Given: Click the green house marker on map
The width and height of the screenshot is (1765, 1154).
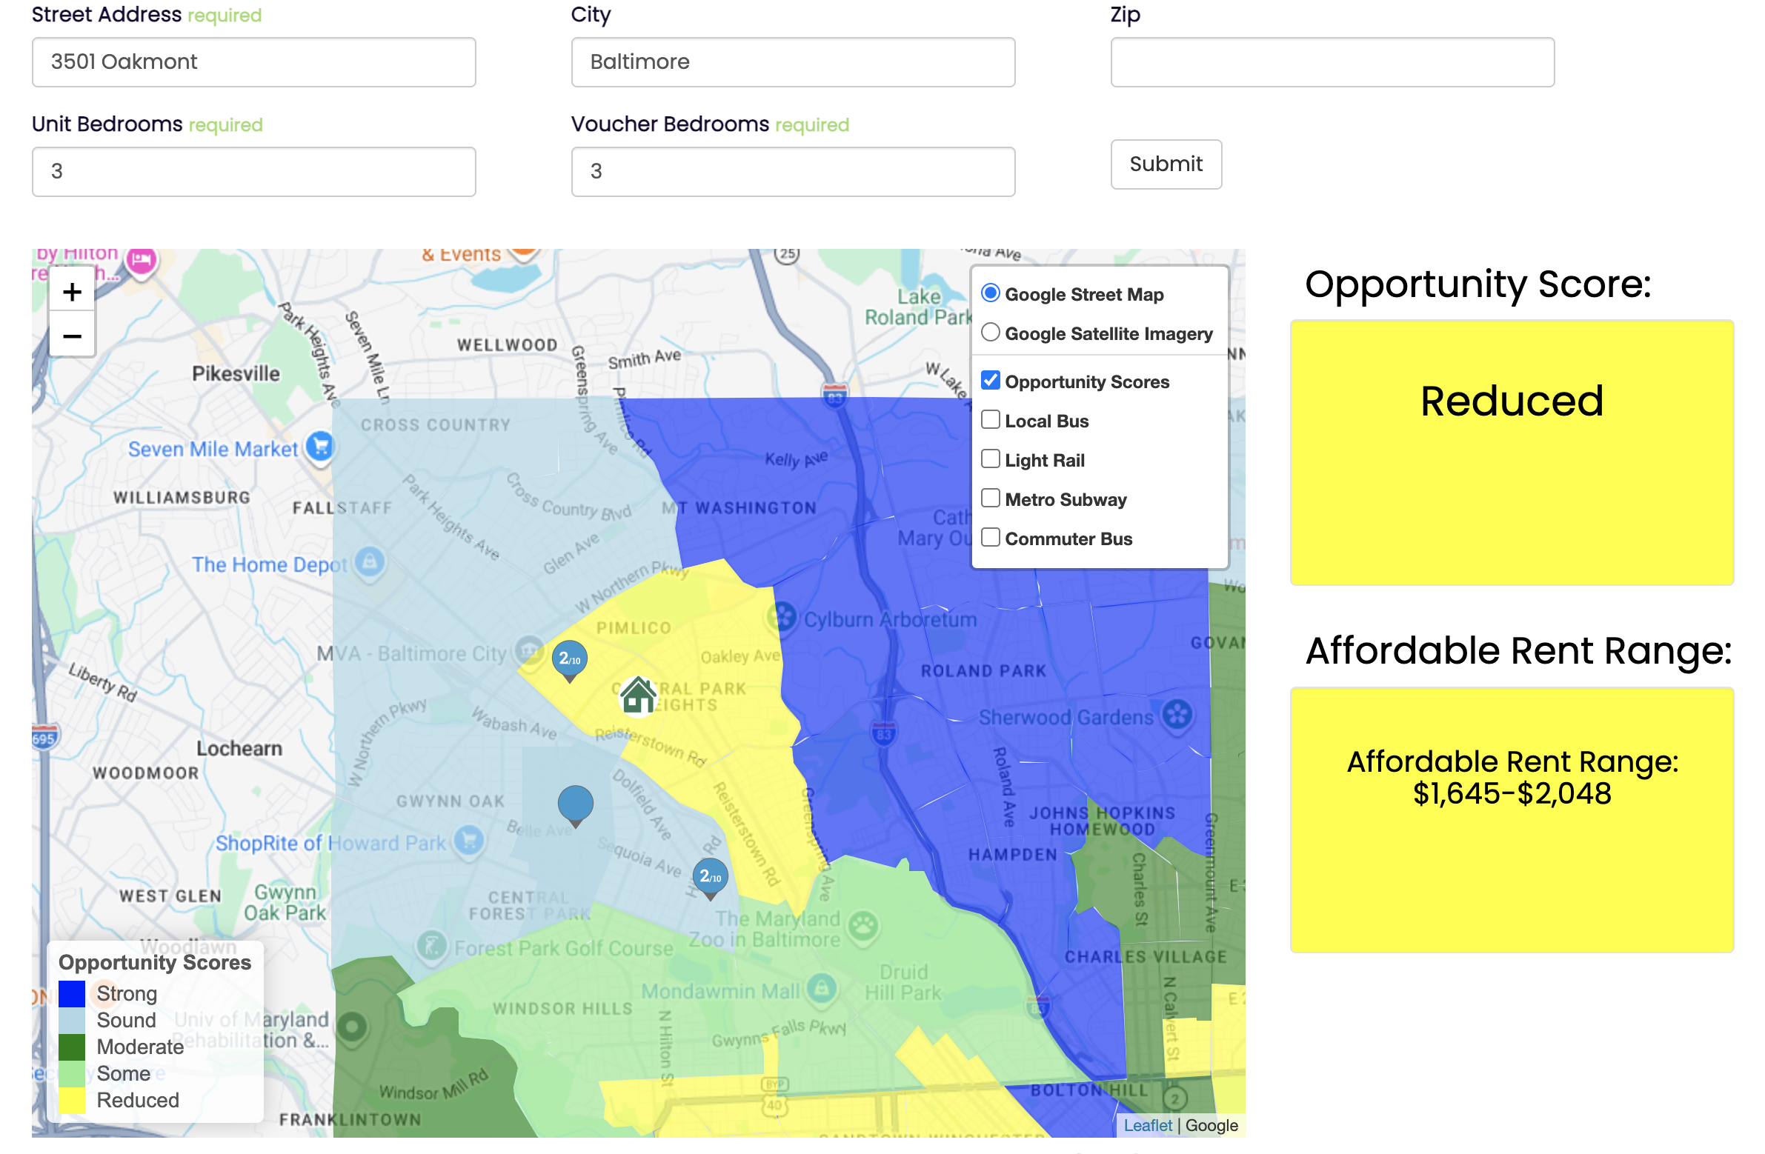Looking at the screenshot, I should coord(638,696).
